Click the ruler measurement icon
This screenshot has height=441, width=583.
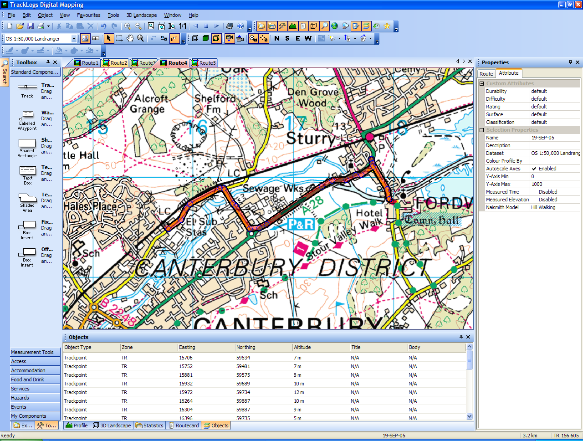96,39
